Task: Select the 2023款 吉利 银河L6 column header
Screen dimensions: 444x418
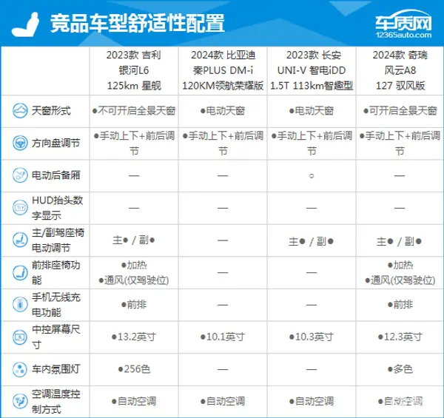Action: [x=134, y=70]
